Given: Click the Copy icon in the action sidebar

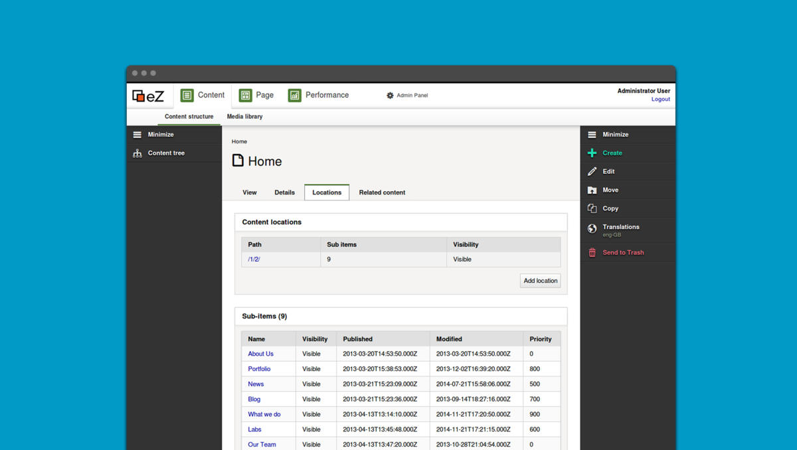Looking at the screenshot, I should [592, 208].
